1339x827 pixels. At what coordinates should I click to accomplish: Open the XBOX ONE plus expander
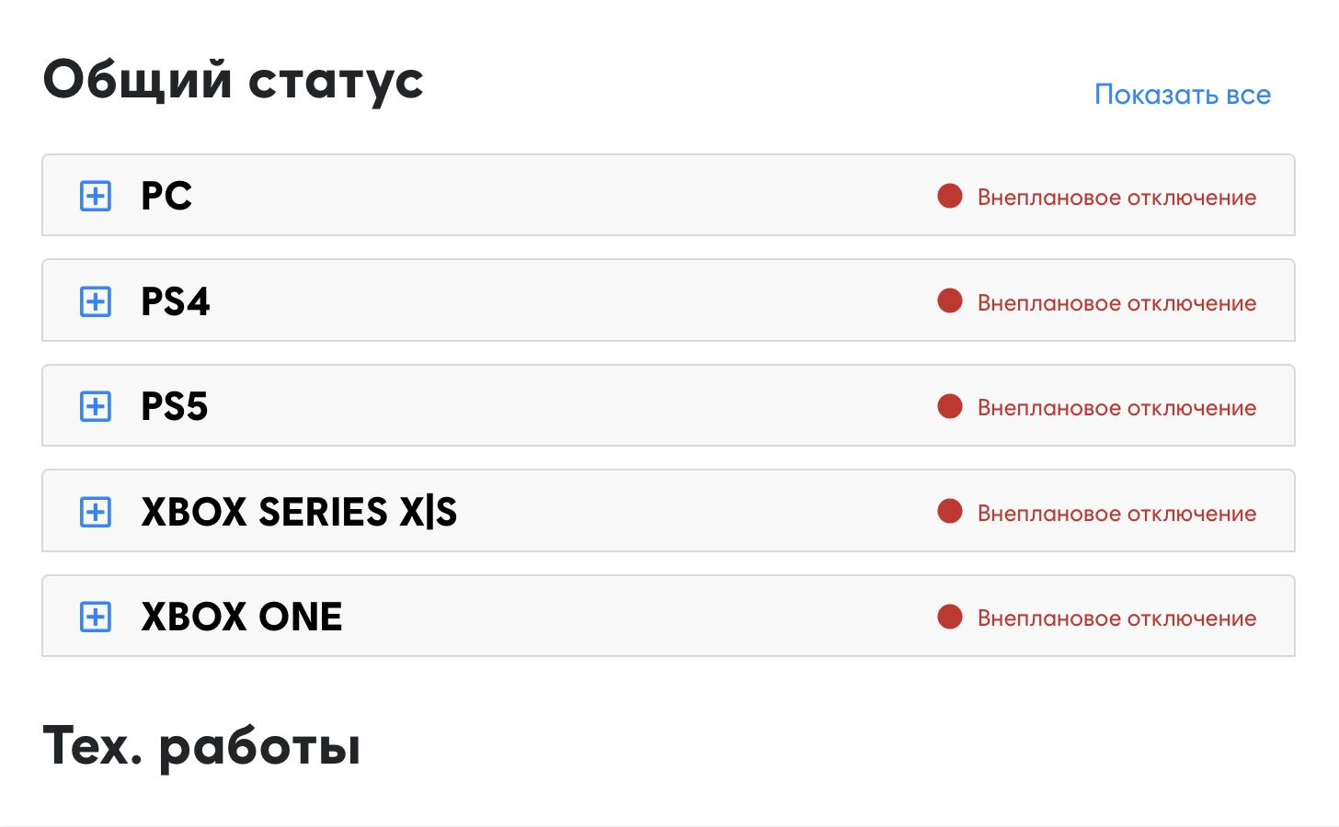(96, 617)
